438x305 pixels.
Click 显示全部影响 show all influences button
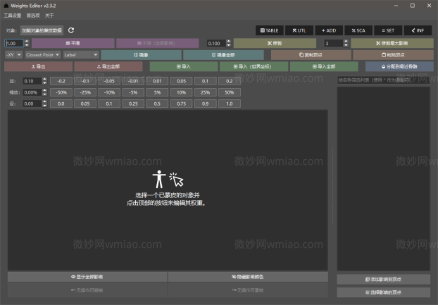[87, 277]
